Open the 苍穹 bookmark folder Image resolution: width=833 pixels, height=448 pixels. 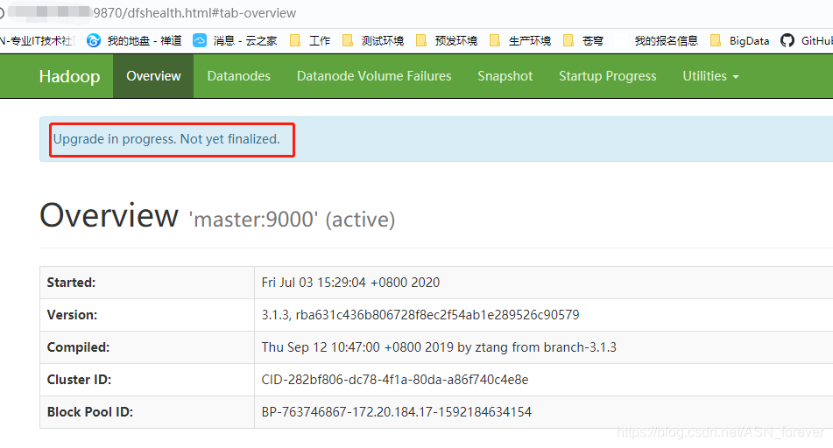click(582, 41)
